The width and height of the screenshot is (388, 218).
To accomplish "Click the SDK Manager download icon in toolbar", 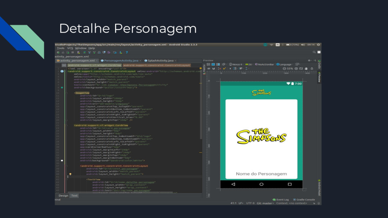I will (x=121, y=52).
